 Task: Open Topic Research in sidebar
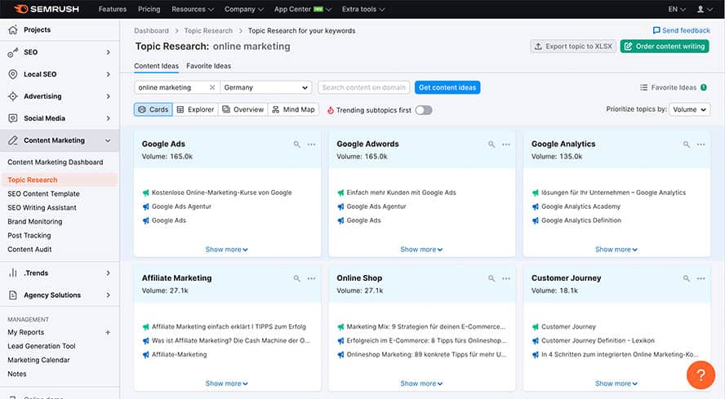pos(59,180)
